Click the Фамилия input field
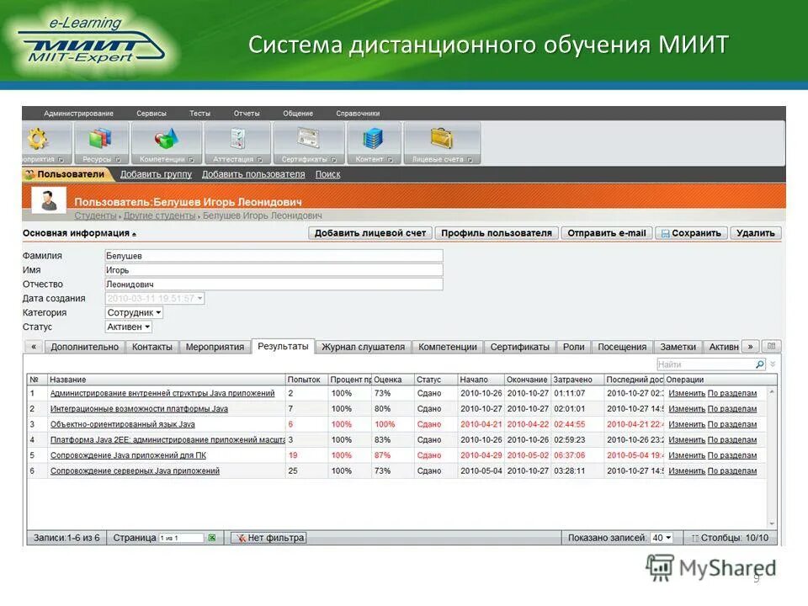 click(274, 256)
